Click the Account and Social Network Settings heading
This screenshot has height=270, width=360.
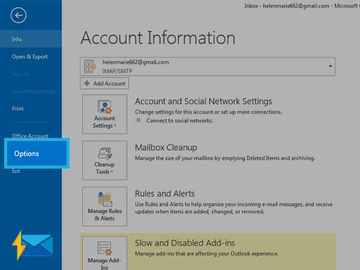tap(203, 101)
